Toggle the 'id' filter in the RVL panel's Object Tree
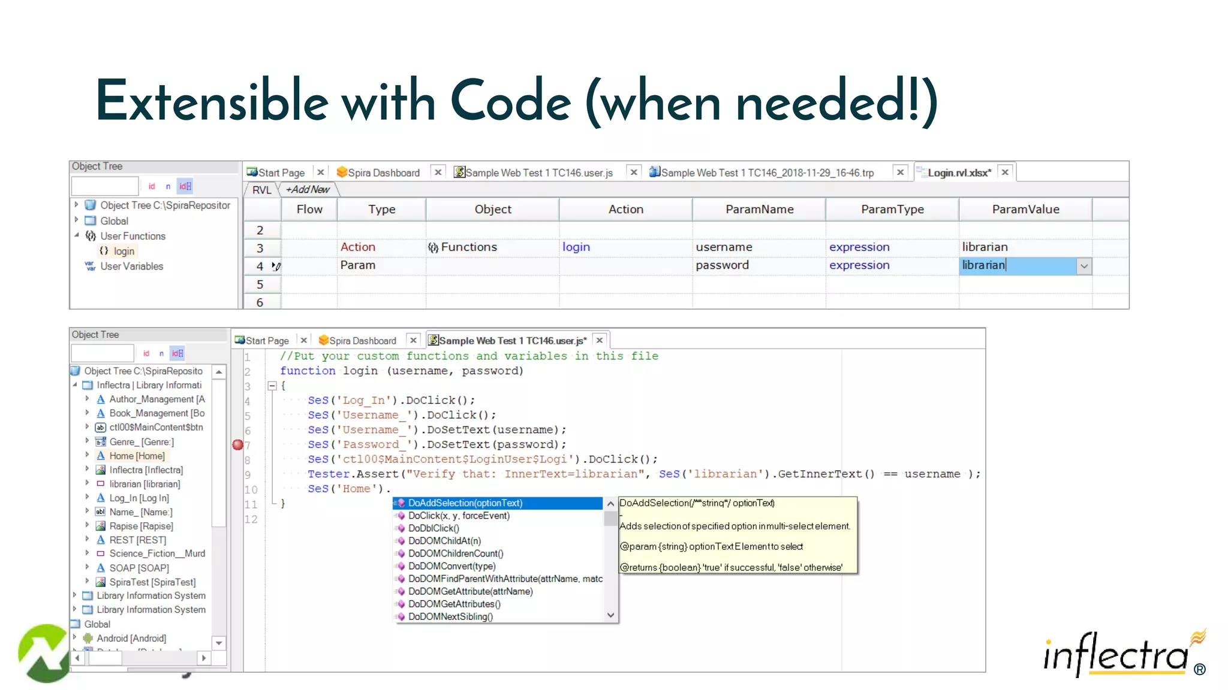Screen dimensions: 1228x690 tap(152, 186)
